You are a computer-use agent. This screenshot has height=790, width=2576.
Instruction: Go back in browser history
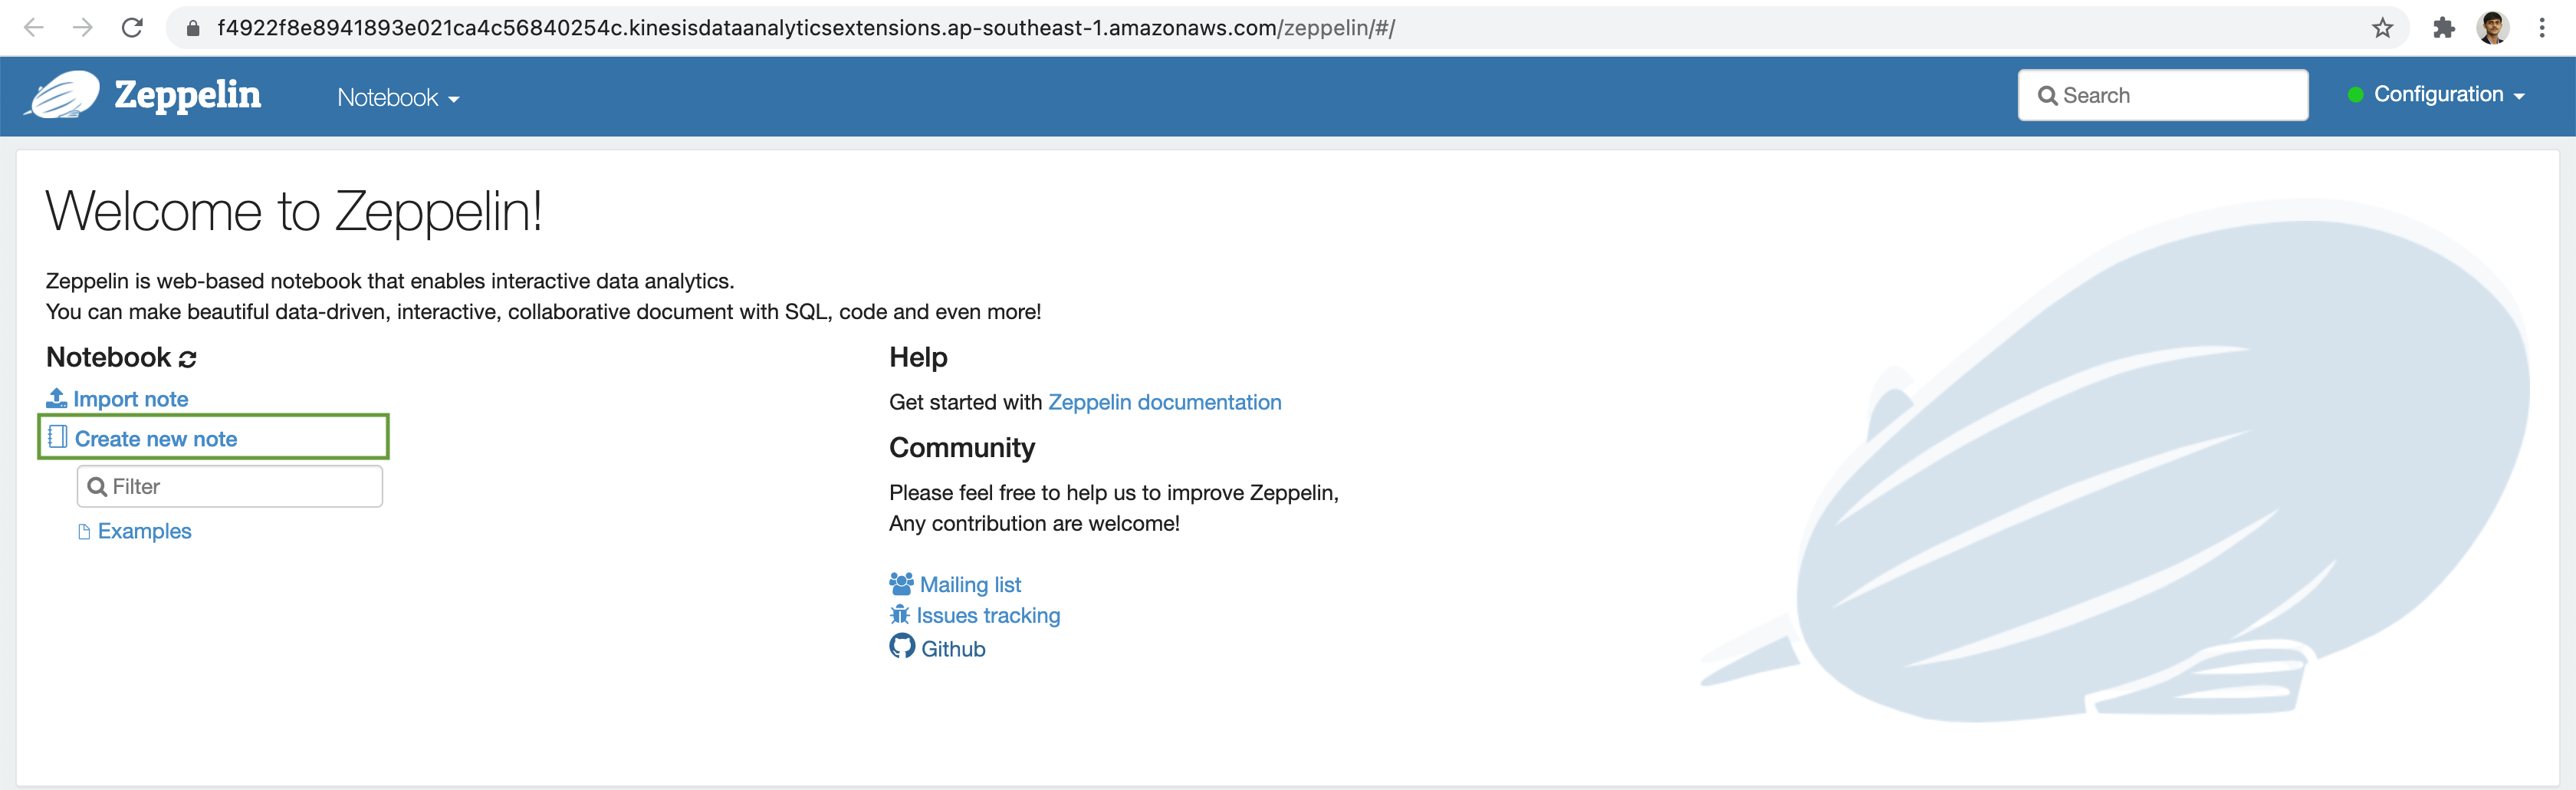(34, 28)
